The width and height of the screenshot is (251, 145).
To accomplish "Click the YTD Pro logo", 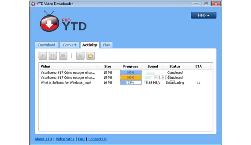I will [63, 21].
